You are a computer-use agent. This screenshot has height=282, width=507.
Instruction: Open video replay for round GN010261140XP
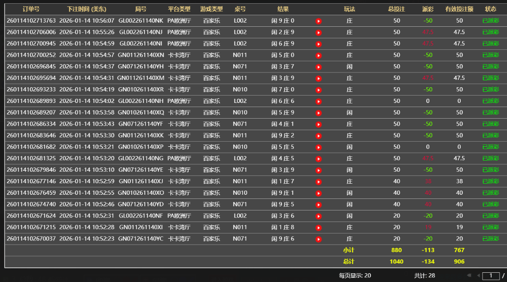click(318, 147)
